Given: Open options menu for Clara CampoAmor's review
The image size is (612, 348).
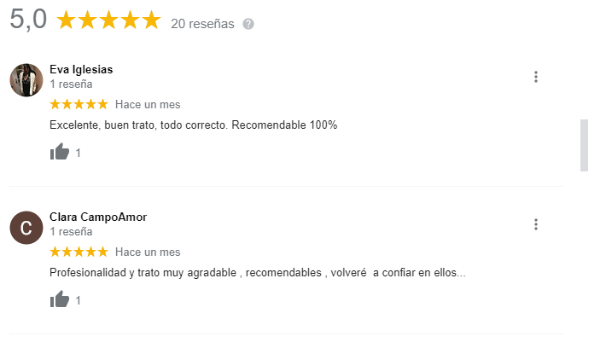Looking at the screenshot, I should (536, 224).
